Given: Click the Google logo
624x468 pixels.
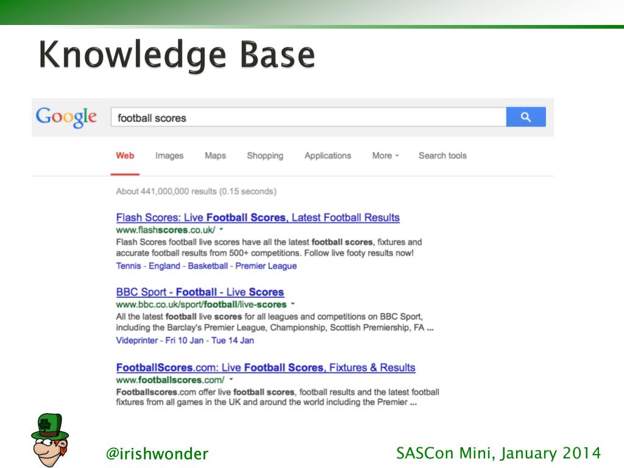Looking at the screenshot, I should (x=66, y=117).
